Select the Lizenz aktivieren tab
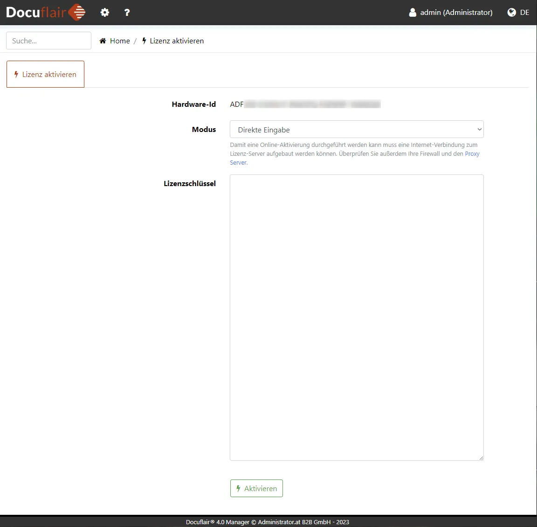537x527 pixels. 45,74
